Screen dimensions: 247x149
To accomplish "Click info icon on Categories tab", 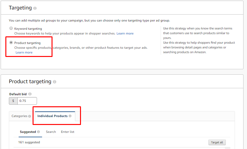I will 30,116.
